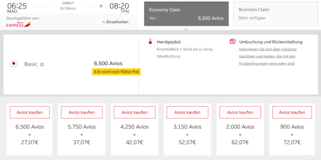Screen dimensions: 321x160
Task: Click the 'Einschließlich 1 Stück bis zu 10 kg' text
Action: tap(184, 49)
